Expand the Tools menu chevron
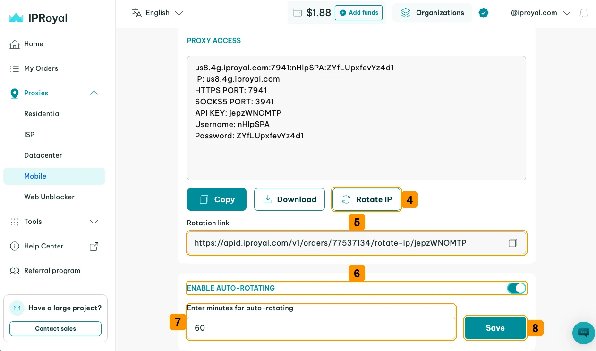The image size is (596, 351). tap(94, 222)
